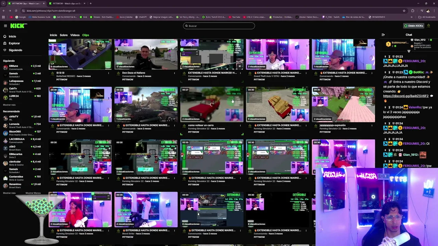Expand Recomendado list with Mostrar más
The width and height of the screenshot is (438, 246).
tap(9, 193)
